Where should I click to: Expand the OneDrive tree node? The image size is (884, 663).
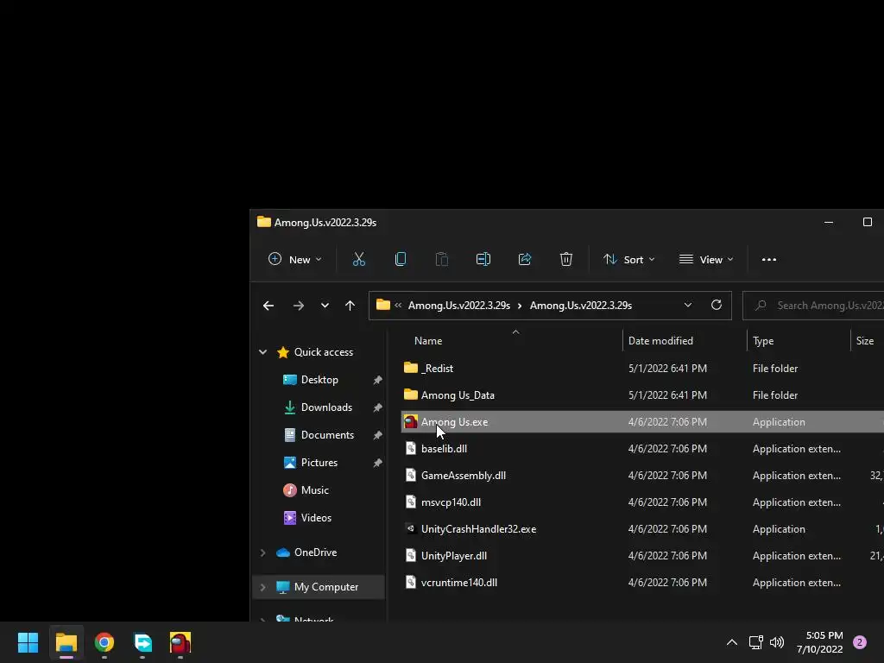coord(262,552)
